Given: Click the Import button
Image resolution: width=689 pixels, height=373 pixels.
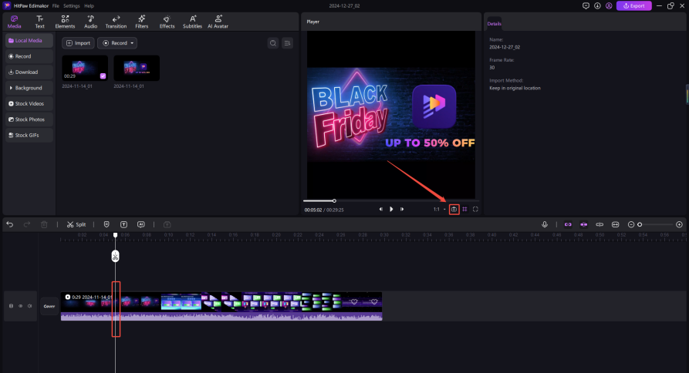Looking at the screenshot, I should (78, 43).
